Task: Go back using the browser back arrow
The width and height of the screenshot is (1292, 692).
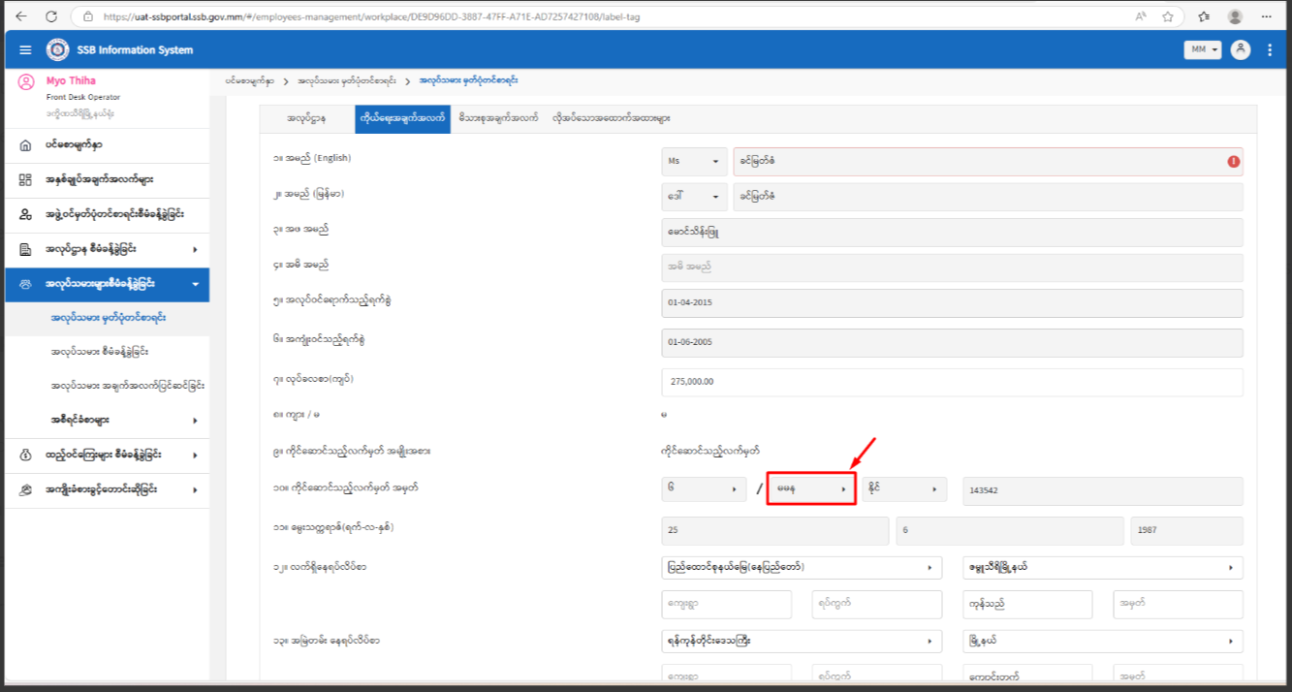Action: pyautogui.click(x=21, y=16)
